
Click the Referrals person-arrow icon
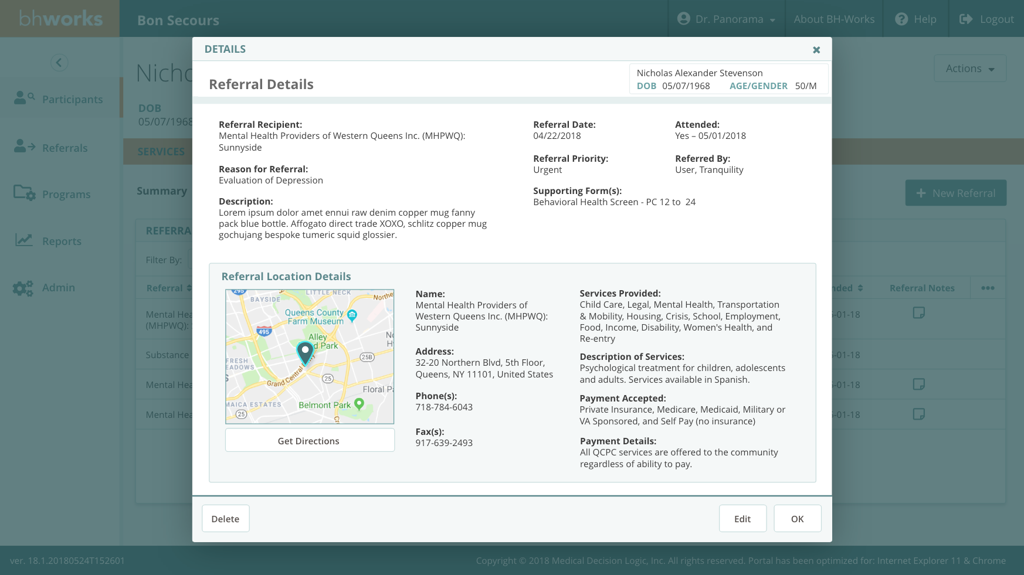point(24,146)
